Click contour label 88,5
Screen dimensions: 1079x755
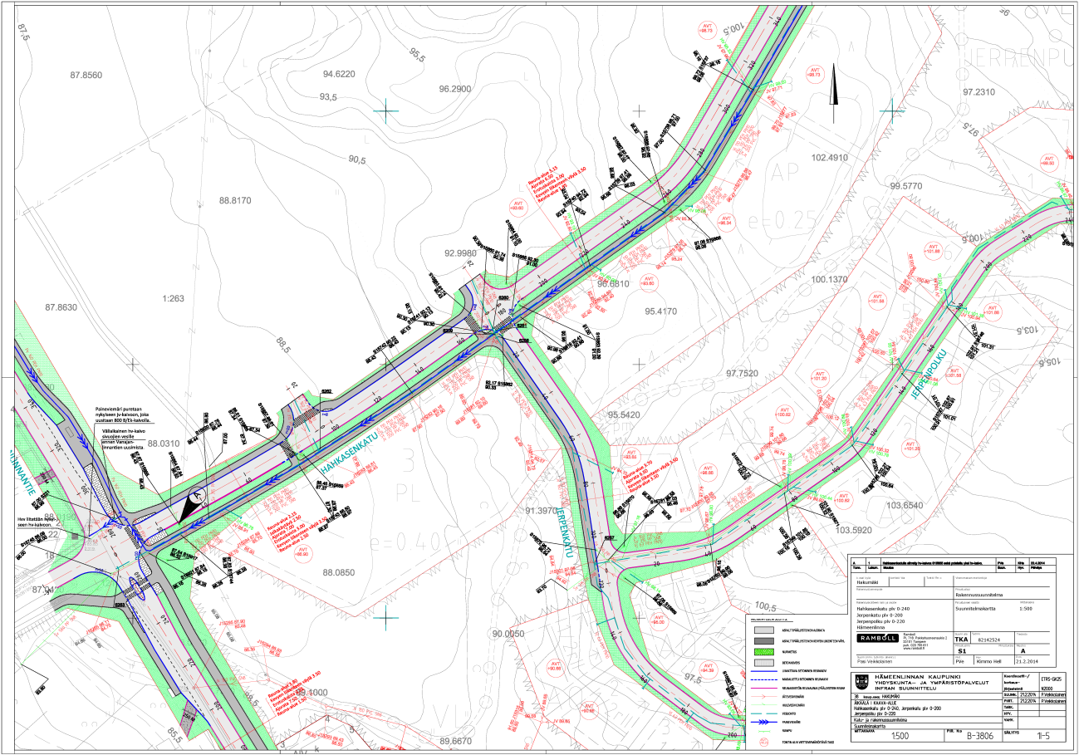(x=282, y=343)
